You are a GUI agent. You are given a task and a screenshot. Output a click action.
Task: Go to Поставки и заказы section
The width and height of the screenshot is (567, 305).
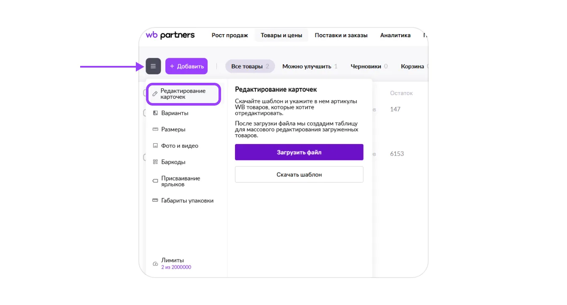(341, 35)
